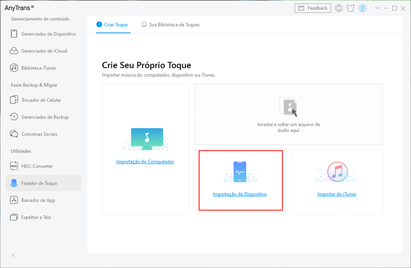
Task: Click the t-shirt skin icon
Action: pyautogui.click(x=351, y=8)
